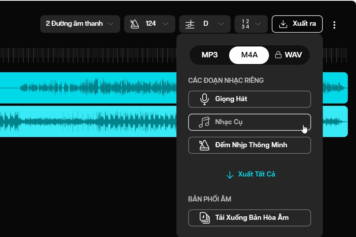Export the Đếm Nhịp Thông Minh track
The height and width of the screenshot is (237, 356).
[x=249, y=145]
